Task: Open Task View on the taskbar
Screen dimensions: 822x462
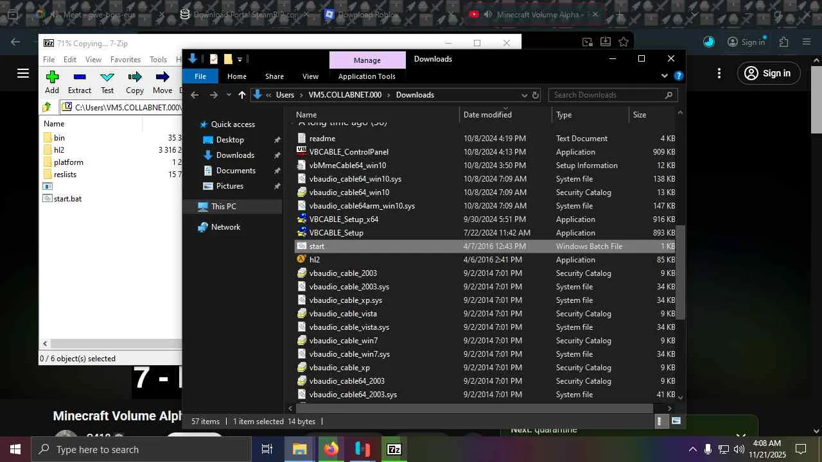Action: click(x=267, y=449)
